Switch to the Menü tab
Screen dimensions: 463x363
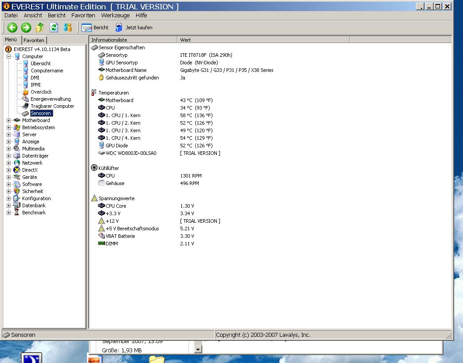pos(11,39)
